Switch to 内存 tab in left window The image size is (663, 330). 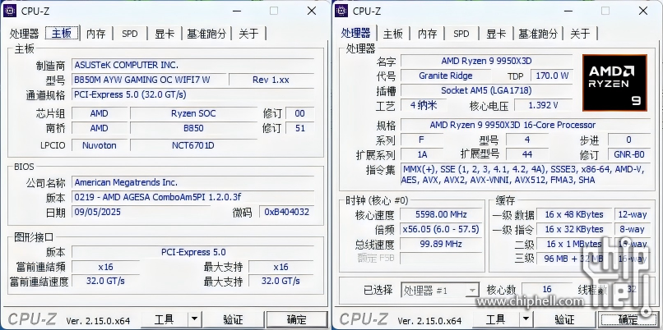pyautogui.click(x=95, y=34)
